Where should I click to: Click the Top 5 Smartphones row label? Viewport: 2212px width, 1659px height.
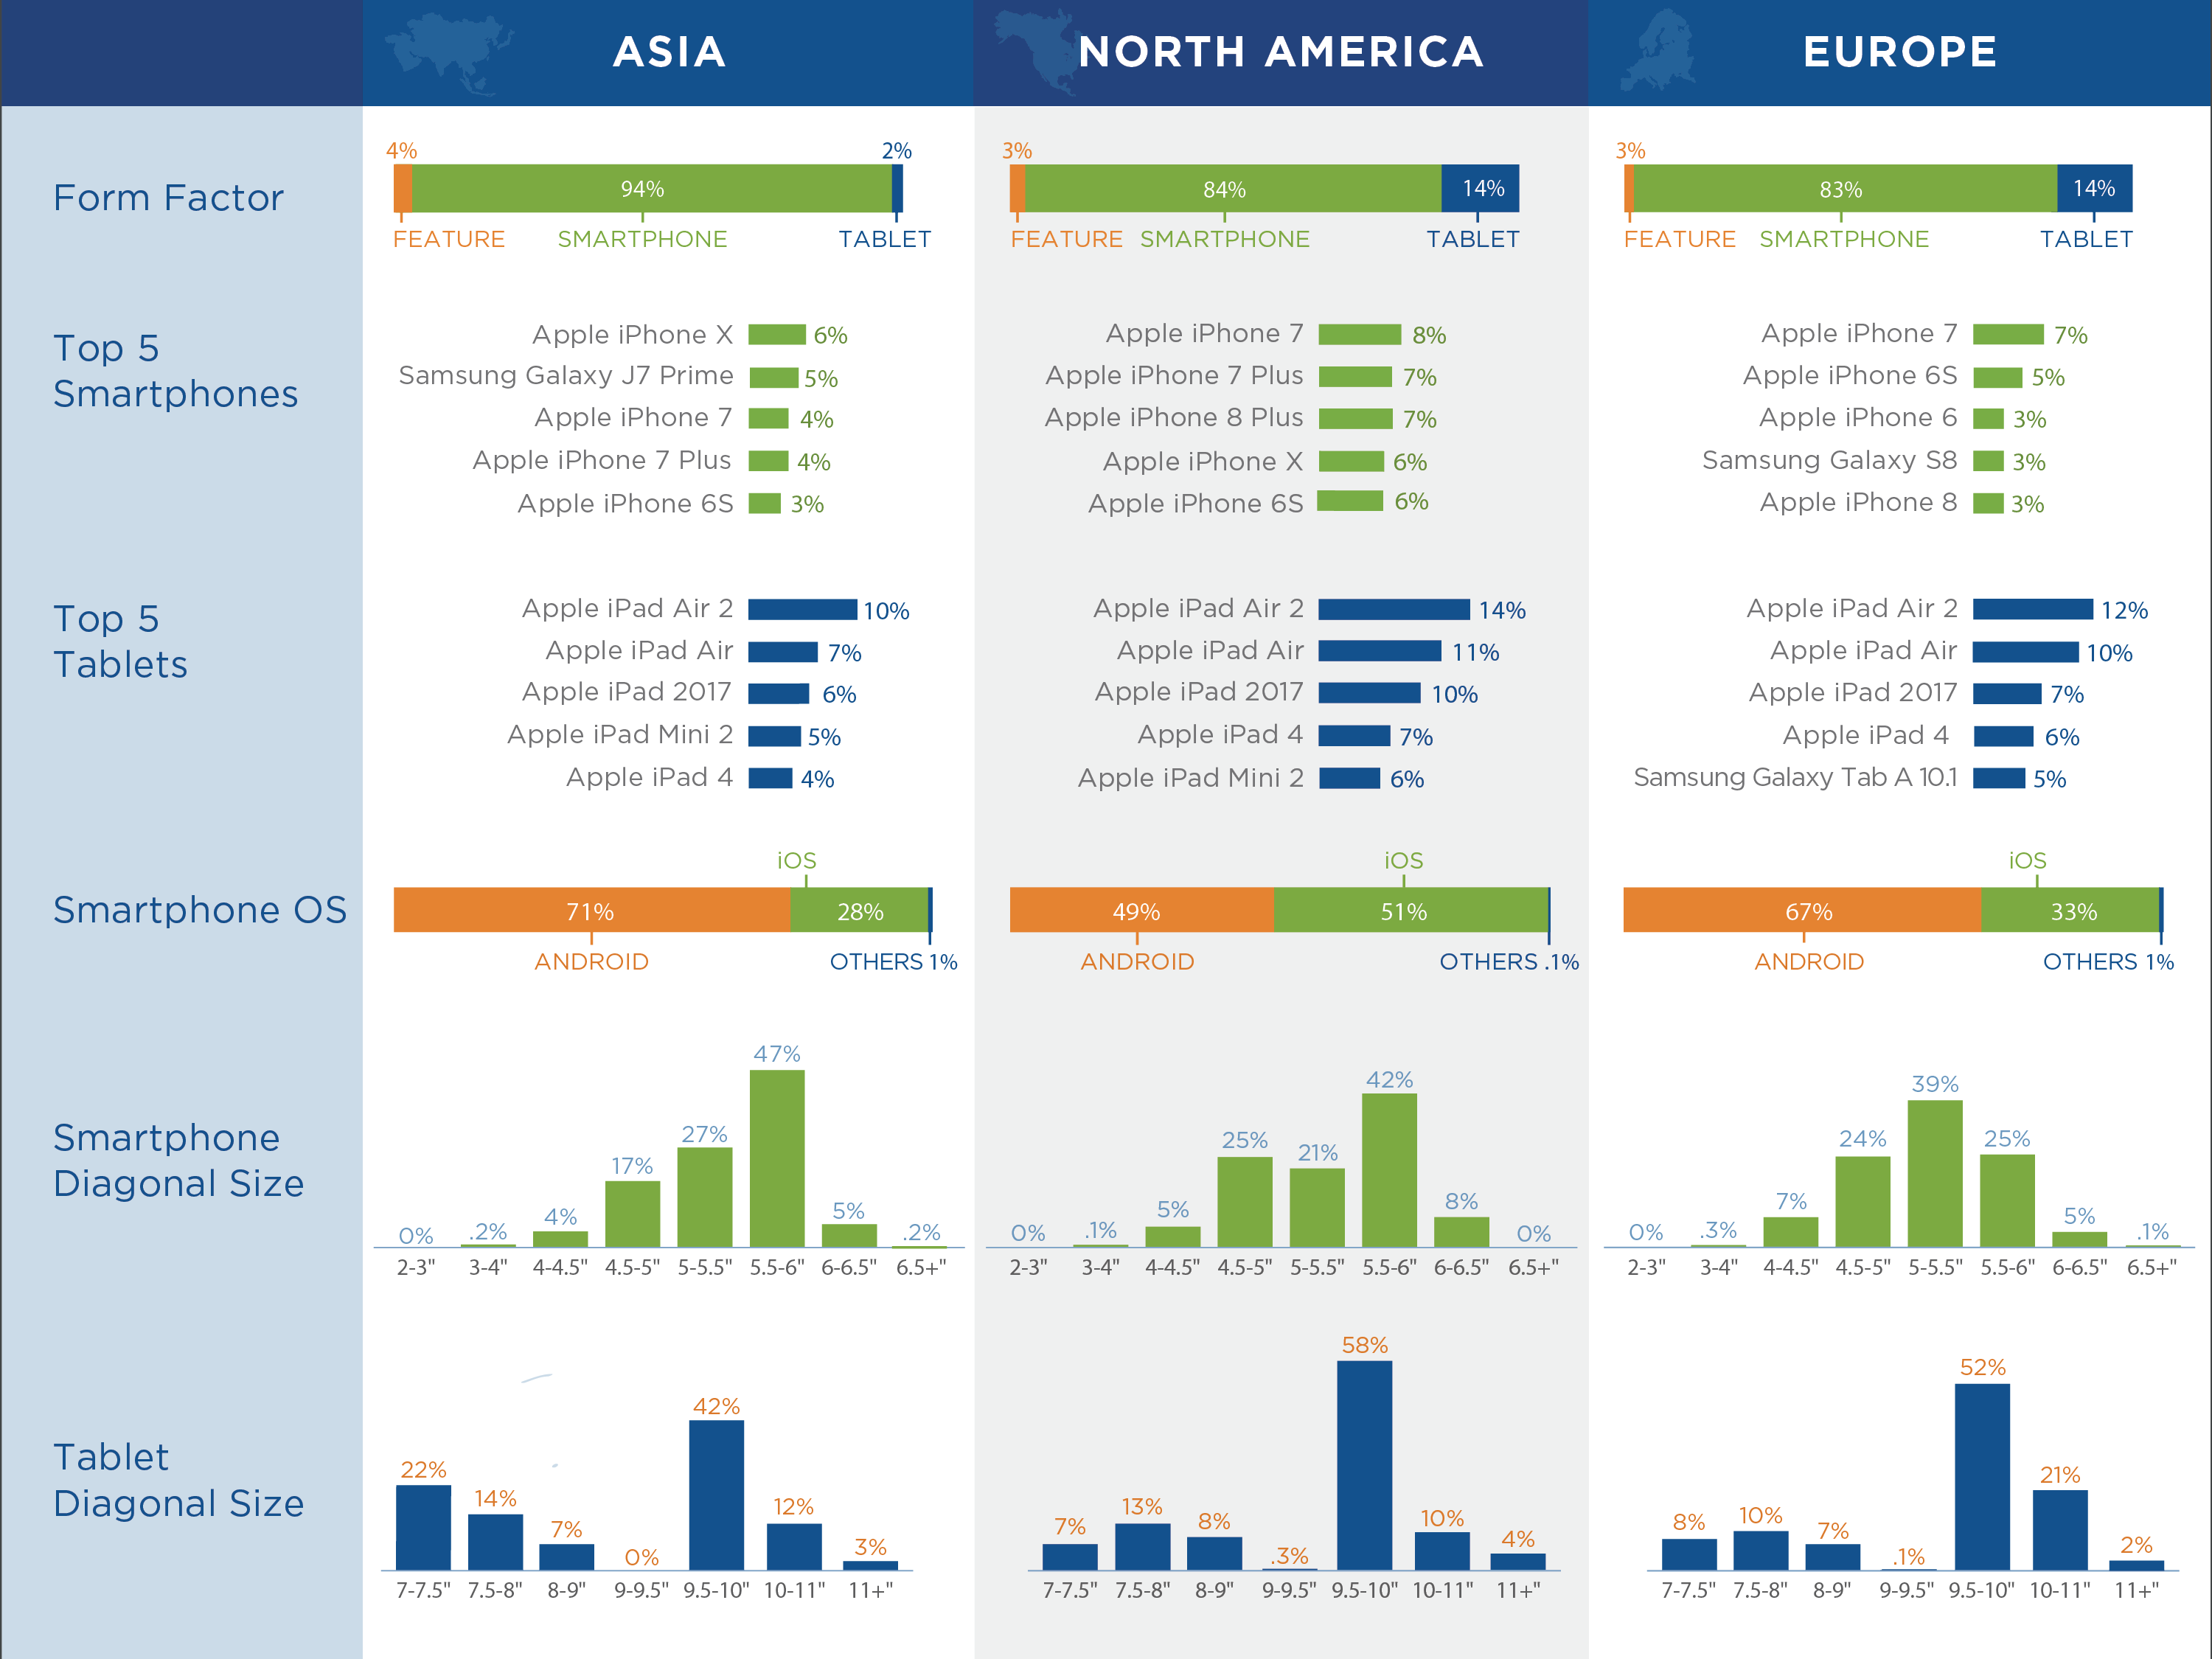tap(176, 371)
